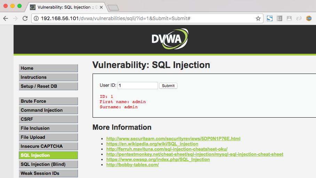This screenshot has width=316, height=178.
Task: Select the Vulnerability: SQL Injection tab
Action: click(x=66, y=7)
